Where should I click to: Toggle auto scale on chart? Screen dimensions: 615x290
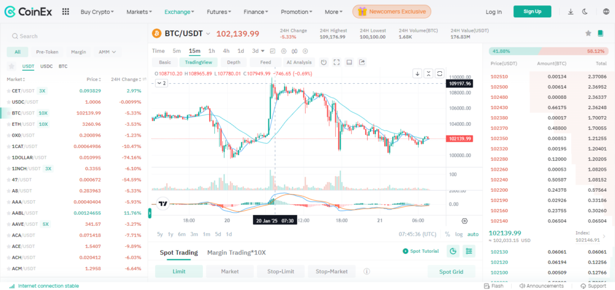[473, 234]
